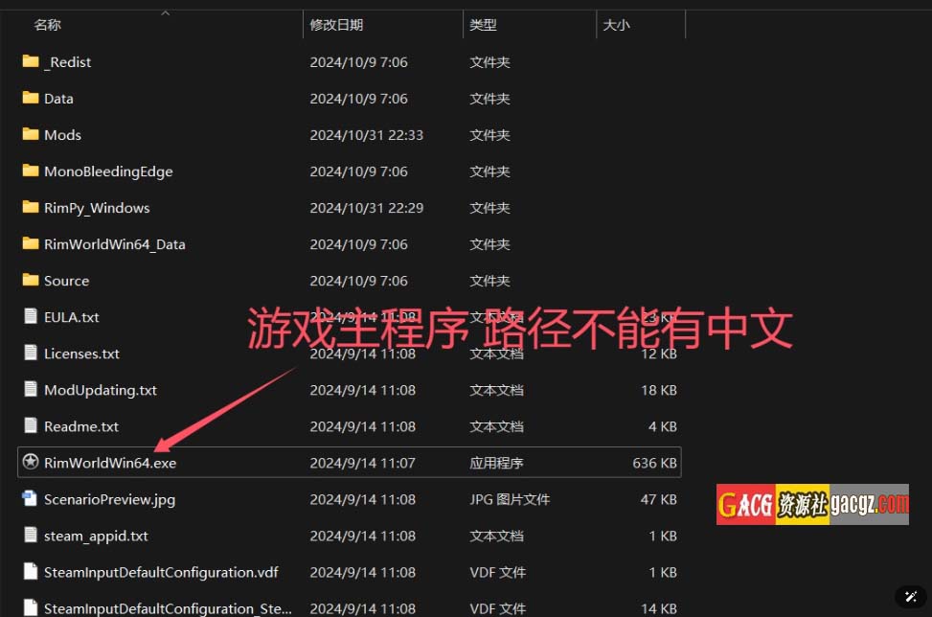
Task: Select the steam_appid.txt file name
Action: pos(96,536)
